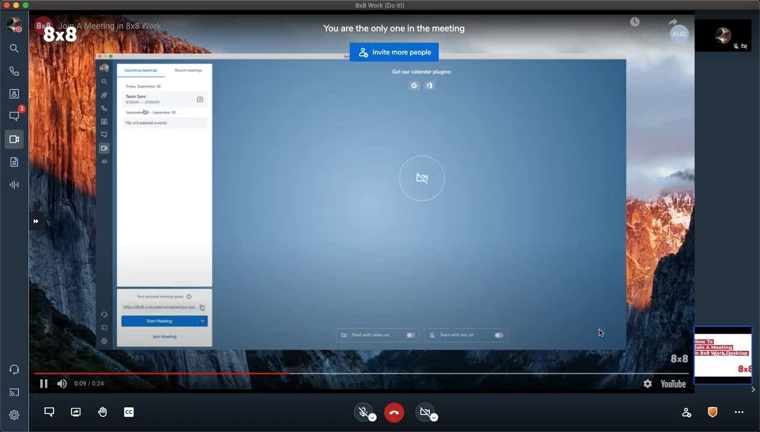Open more actions ellipsis menu

pos(739,412)
